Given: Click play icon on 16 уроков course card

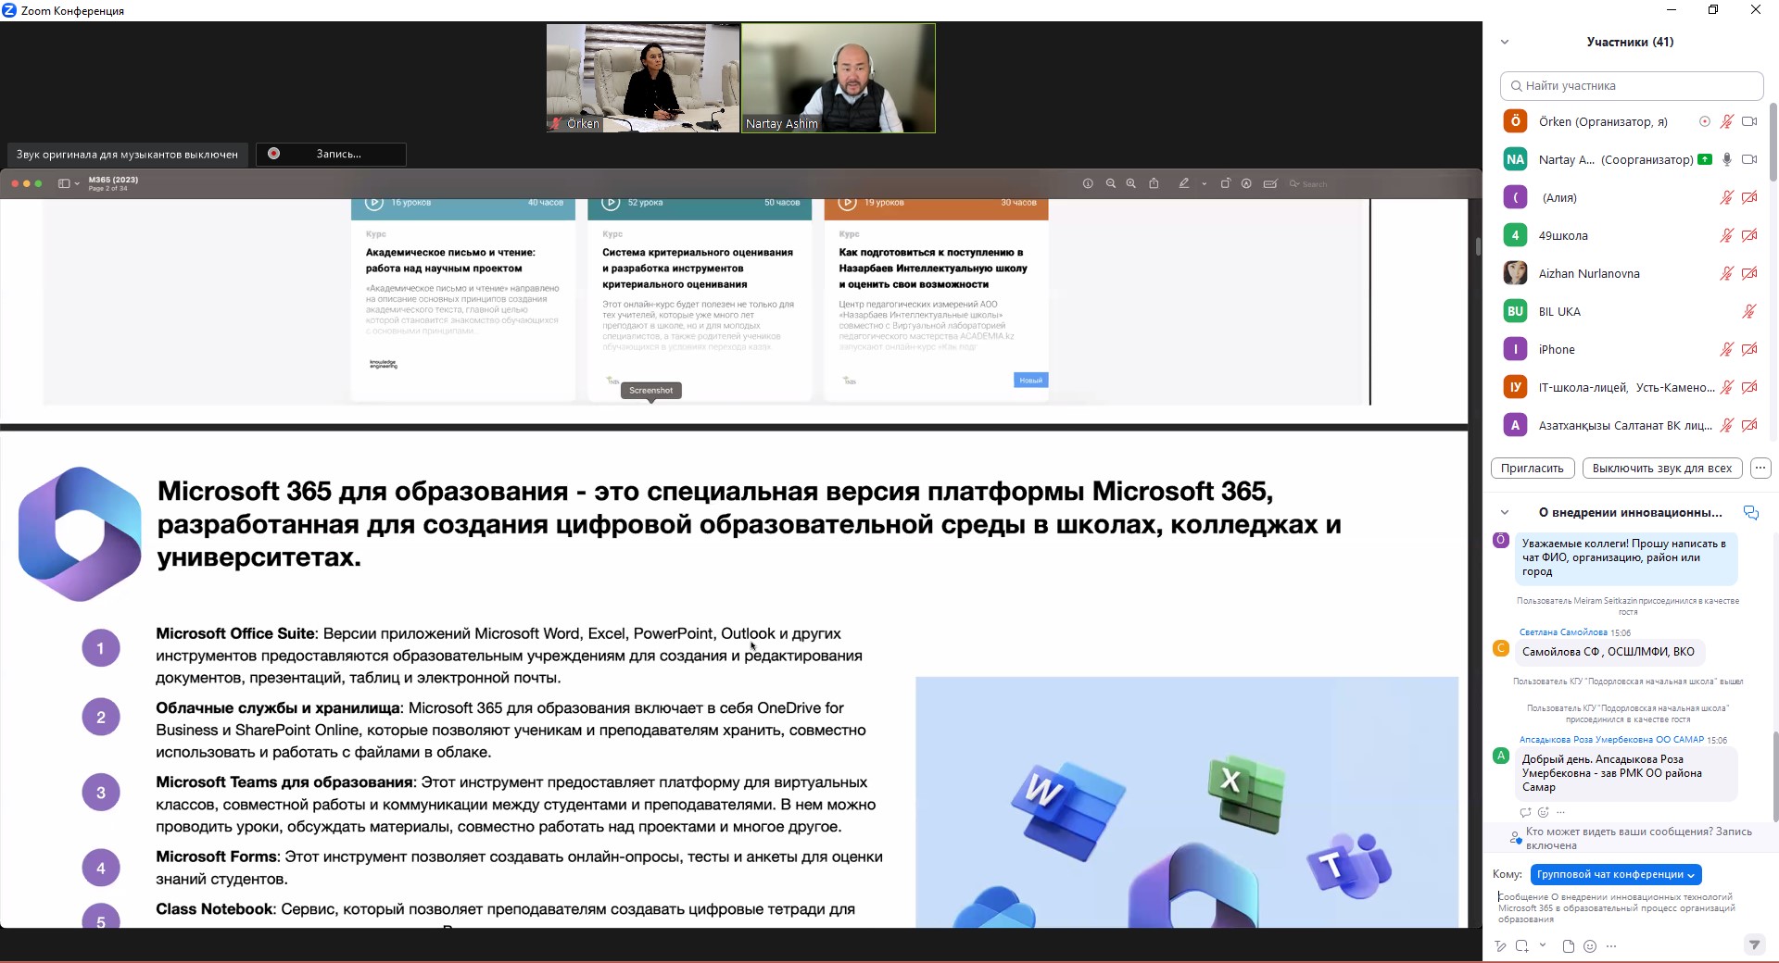Looking at the screenshot, I should (x=374, y=202).
